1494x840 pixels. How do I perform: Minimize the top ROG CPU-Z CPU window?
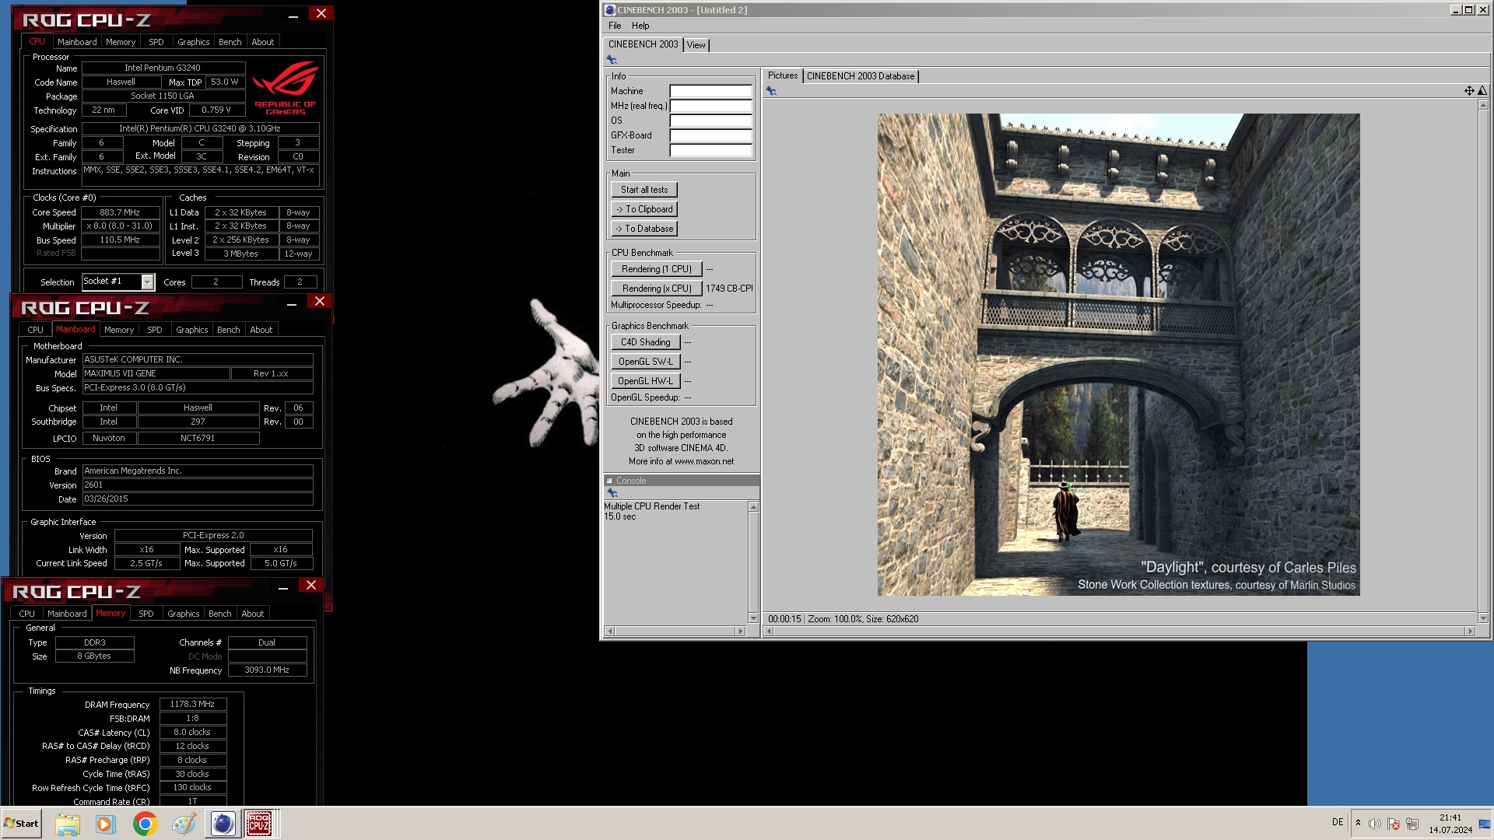[x=293, y=15]
